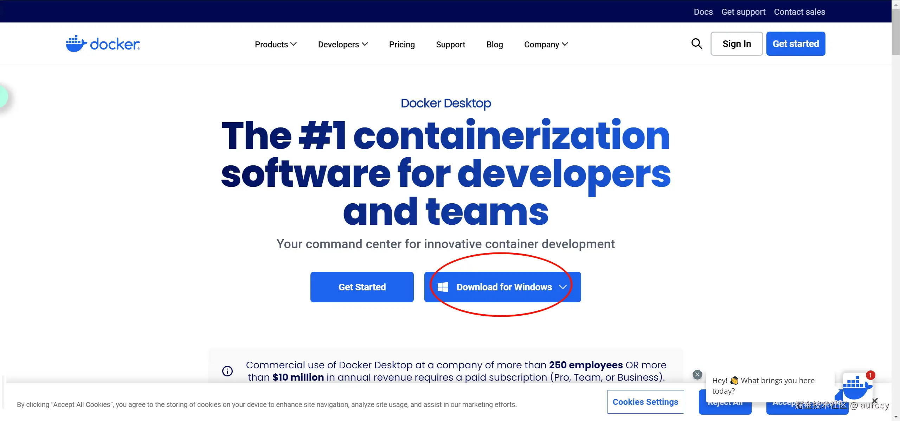Expand the Company menu

[x=546, y=45]
